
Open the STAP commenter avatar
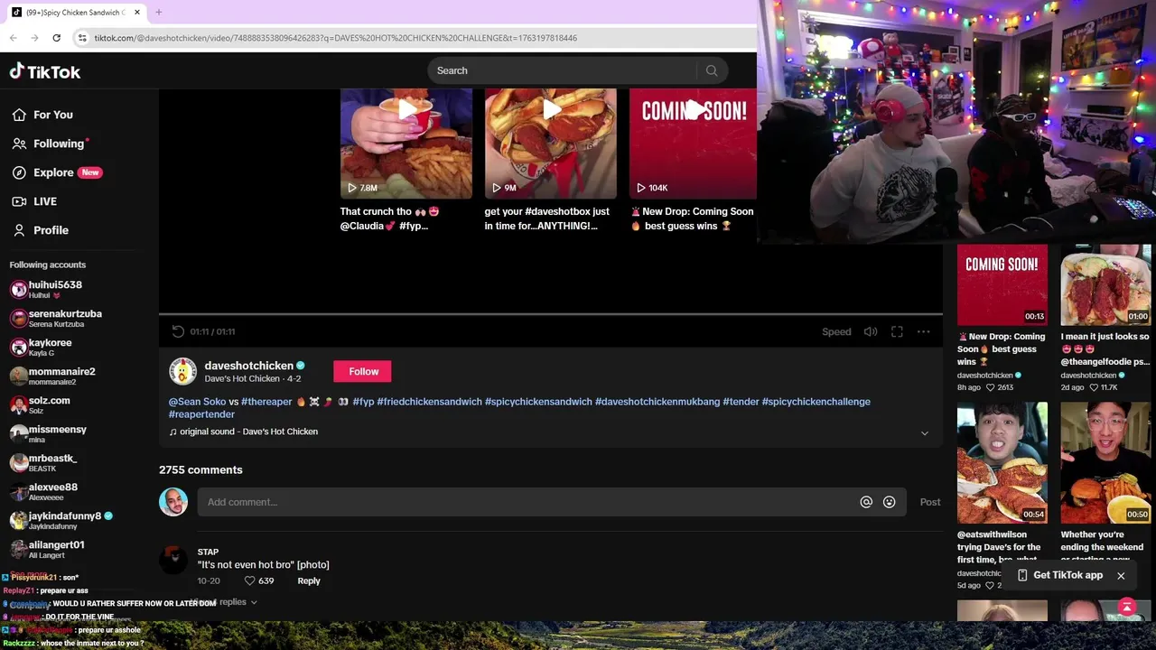tap(173, 560)
